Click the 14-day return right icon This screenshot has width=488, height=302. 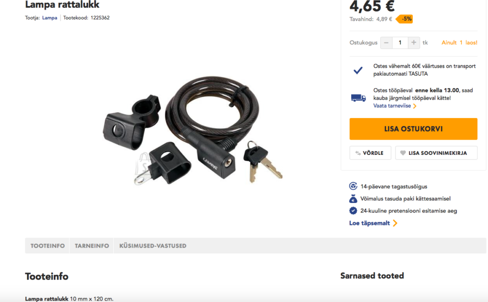click(x=353, y=186)
